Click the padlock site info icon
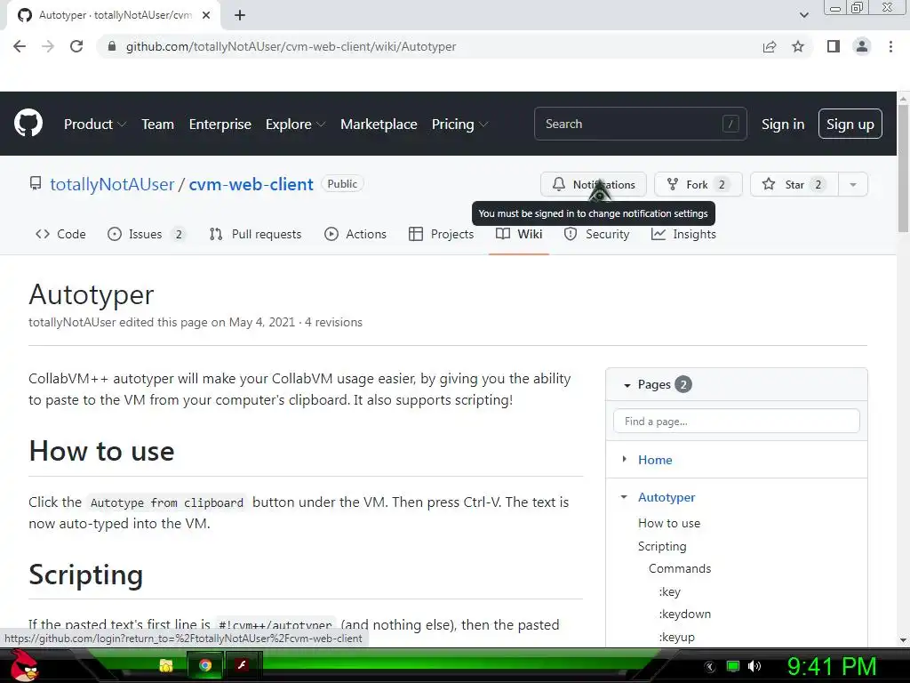This screenshot has height=683, width=910. 112,46
